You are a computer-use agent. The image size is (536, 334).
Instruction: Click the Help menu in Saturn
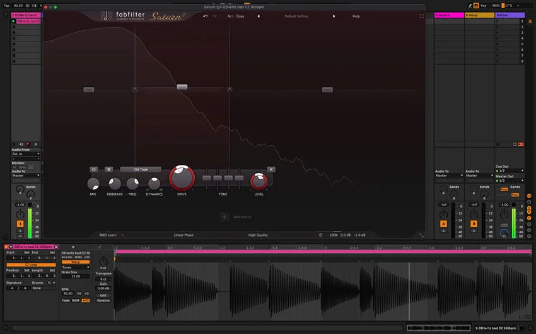(356, 16)
